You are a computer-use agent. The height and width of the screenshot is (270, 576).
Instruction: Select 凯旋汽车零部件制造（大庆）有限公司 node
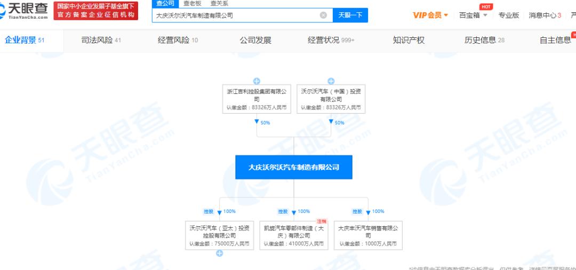point(293,235)
